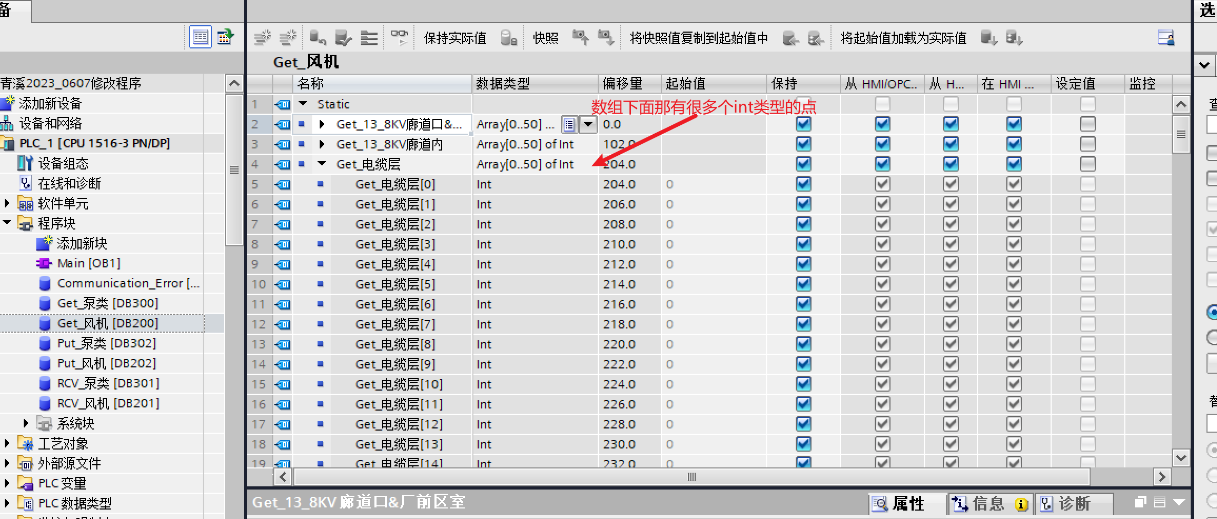Click load start values as actual values (将起始值加载为实际值)
Image resolution: width=1217 pixels, height=519 pixels.
click(904, 38)
